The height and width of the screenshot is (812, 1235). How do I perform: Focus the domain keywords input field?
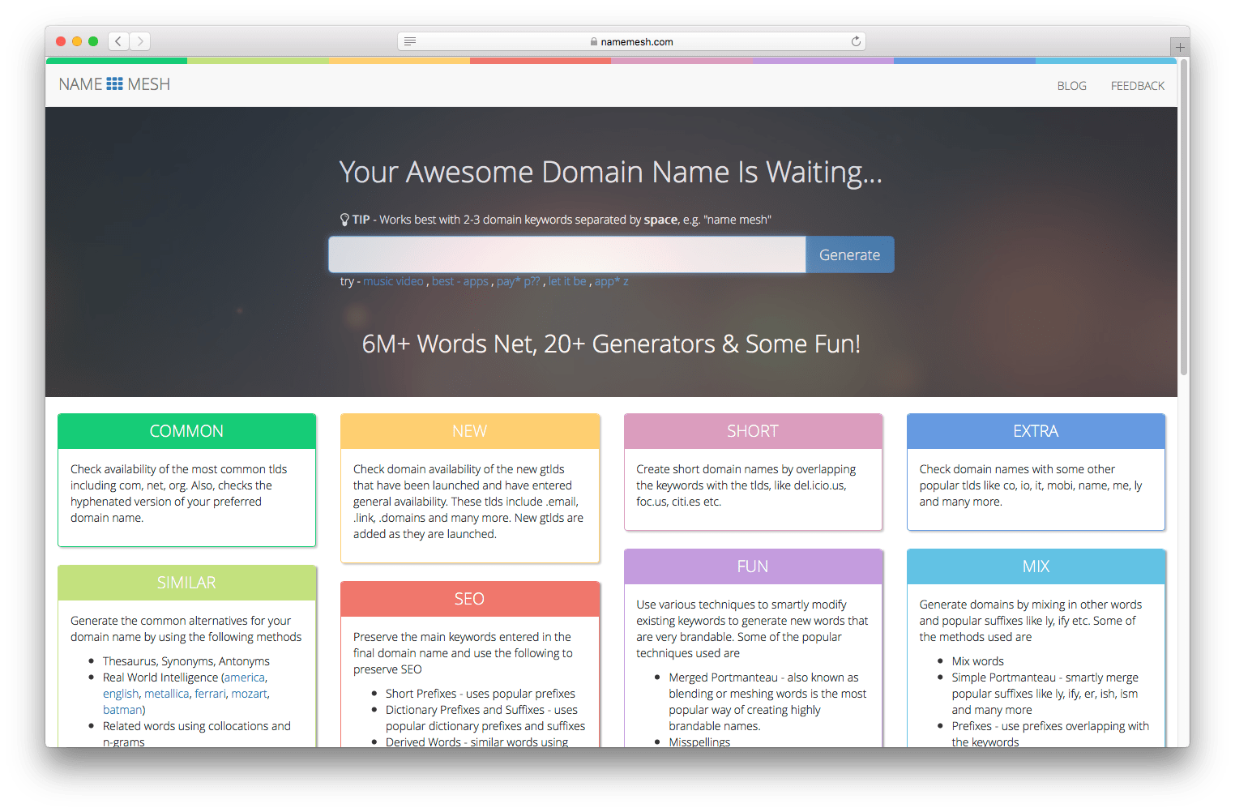567,254
